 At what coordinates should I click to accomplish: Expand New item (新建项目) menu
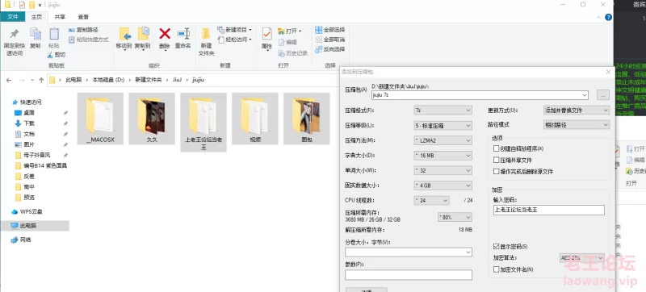[x=234, y=30]
